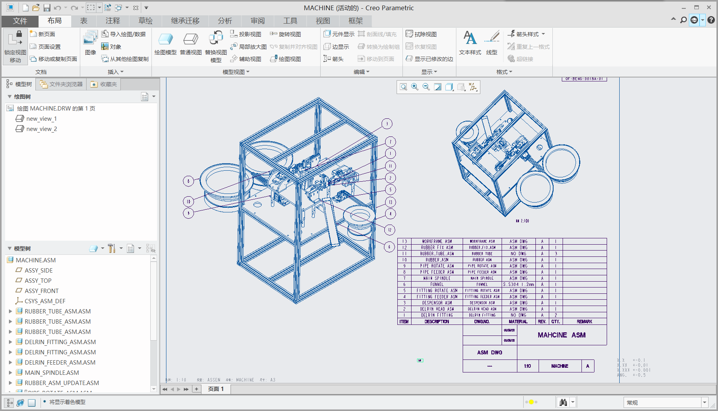Screen dimensions: 718x411
Task: Open 线型 line style
Action: click(492, 43)
